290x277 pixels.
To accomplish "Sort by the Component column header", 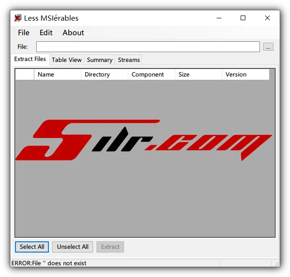I will coord(151,75).
